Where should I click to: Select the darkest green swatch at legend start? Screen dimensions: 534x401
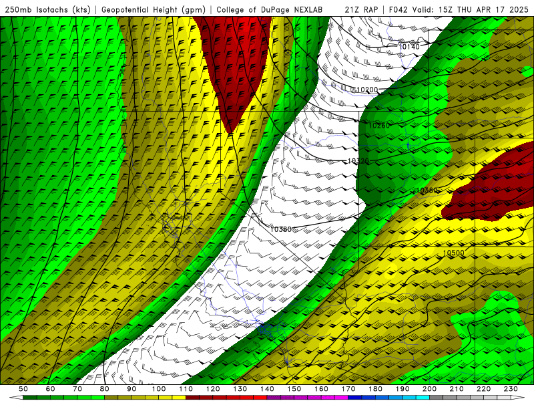coord(30,398)
